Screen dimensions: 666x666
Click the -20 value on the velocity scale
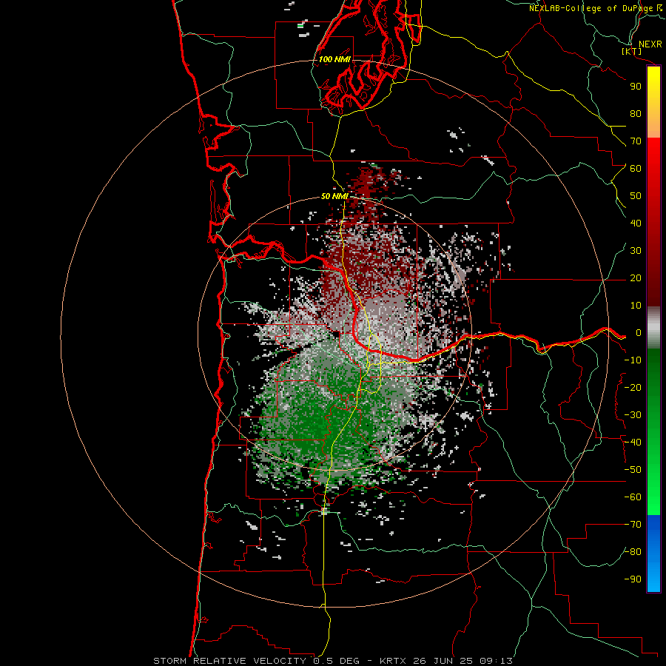(633, 388)
